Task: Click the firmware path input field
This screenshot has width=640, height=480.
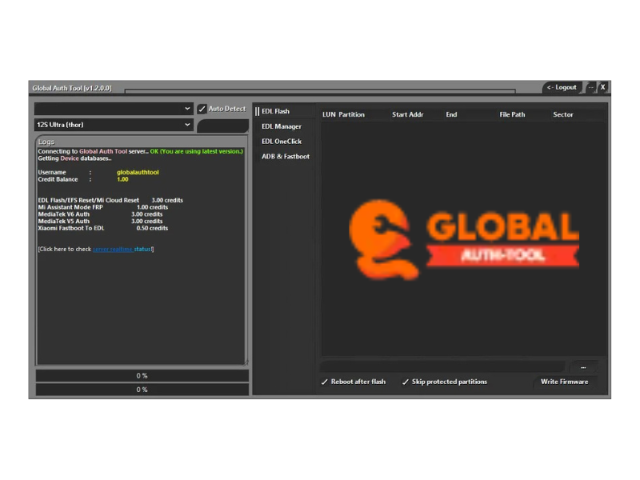Action: click(x=443, y=367)
